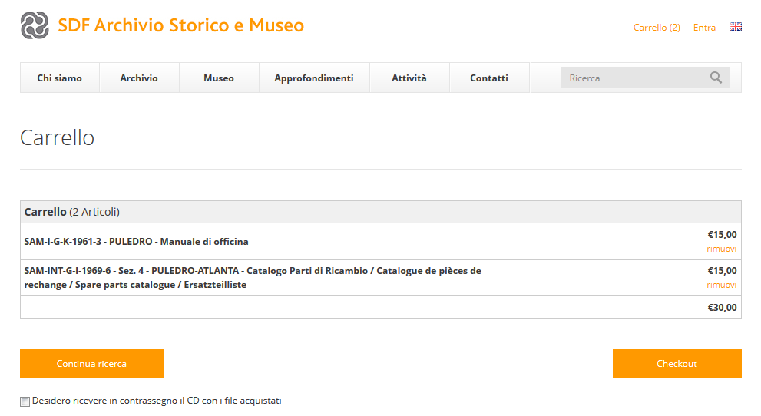The height and width of the screenshot is (416, 761).
Task: Open the Chi siamo menu
Action: point(59,78)
